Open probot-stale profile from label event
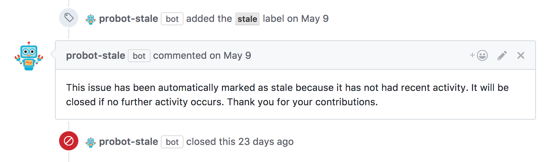Viewport: 560px width, 162px height. point(128,18)
